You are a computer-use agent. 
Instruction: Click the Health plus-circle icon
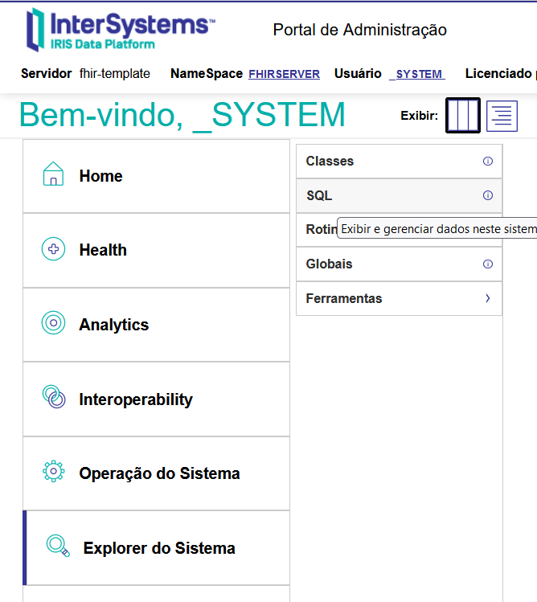[x=53, y=249]
